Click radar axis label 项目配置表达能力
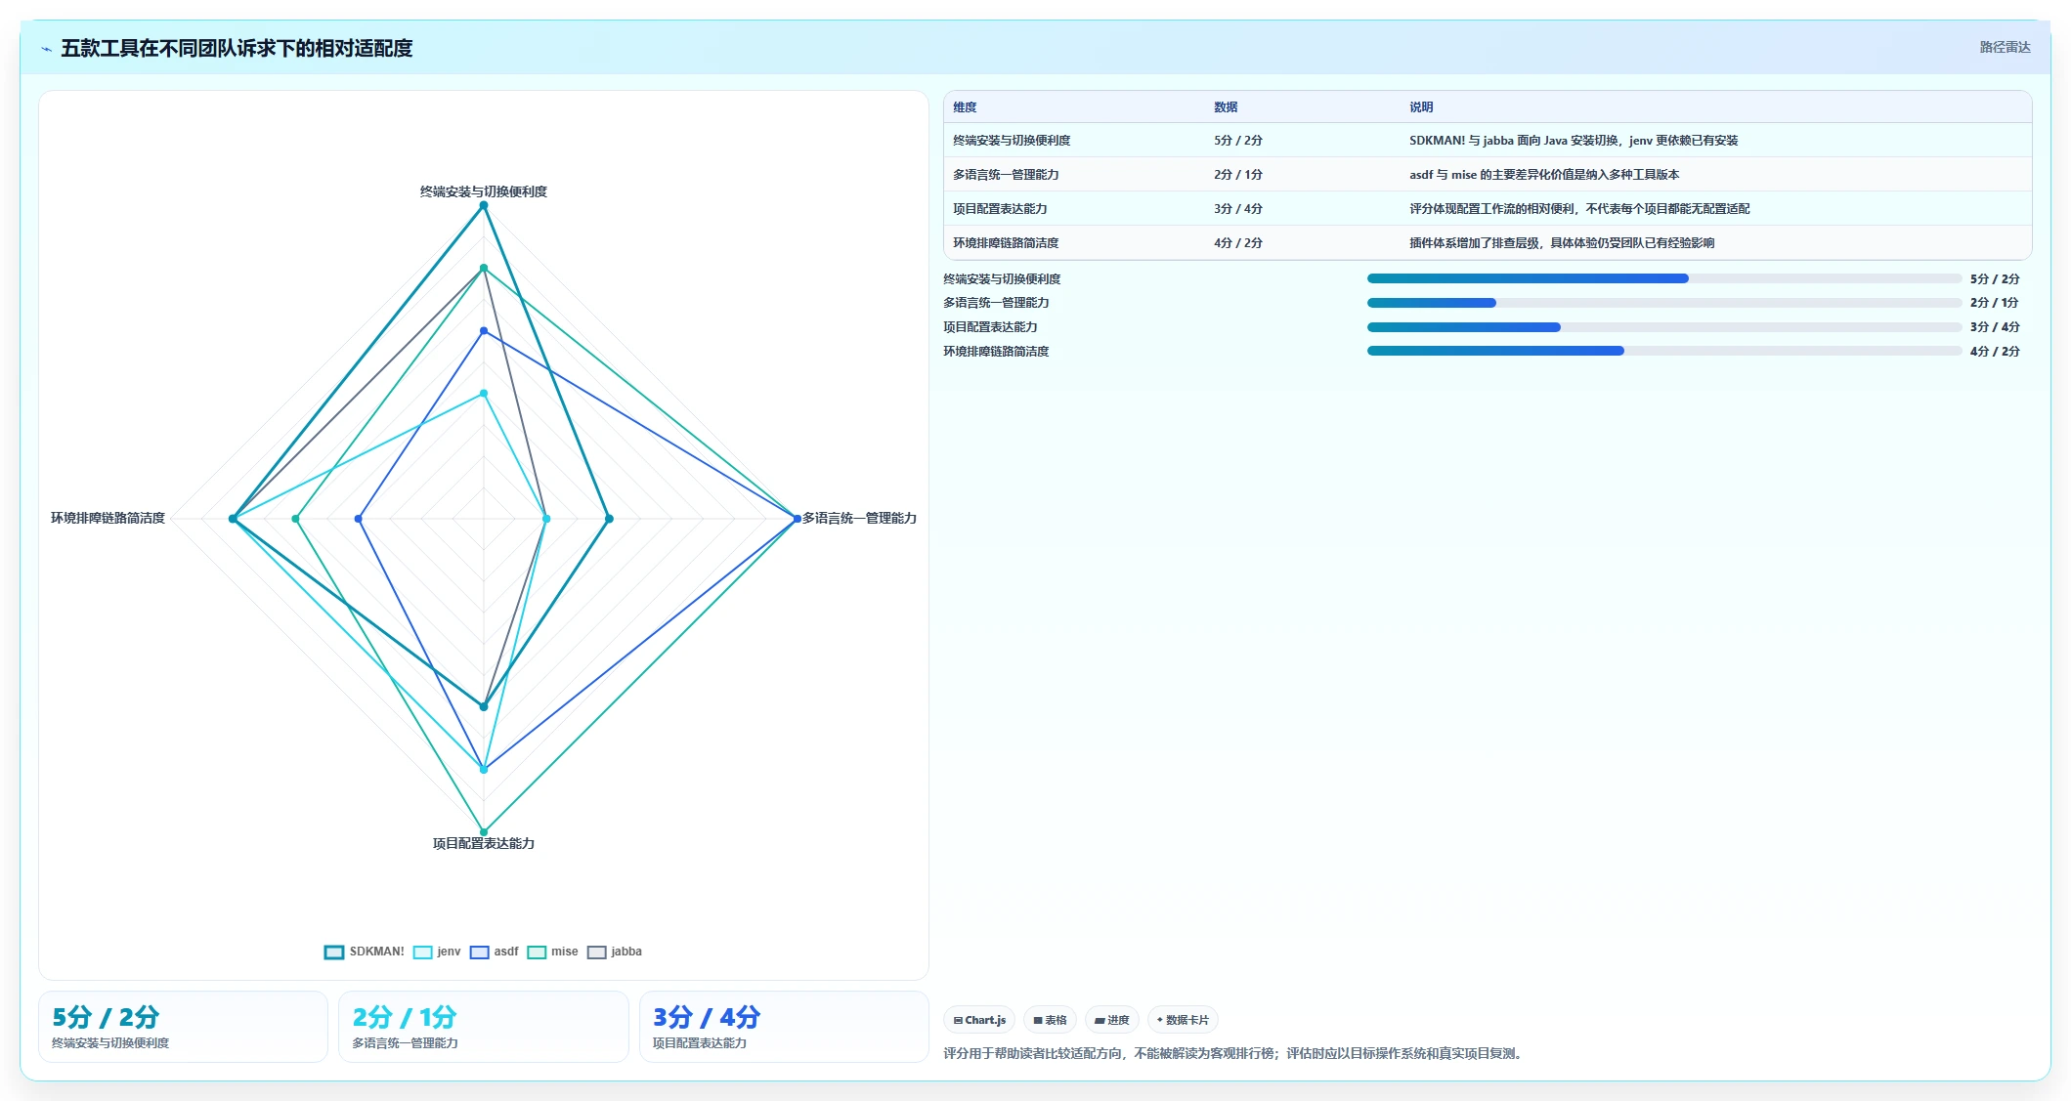 click(484, 843)
